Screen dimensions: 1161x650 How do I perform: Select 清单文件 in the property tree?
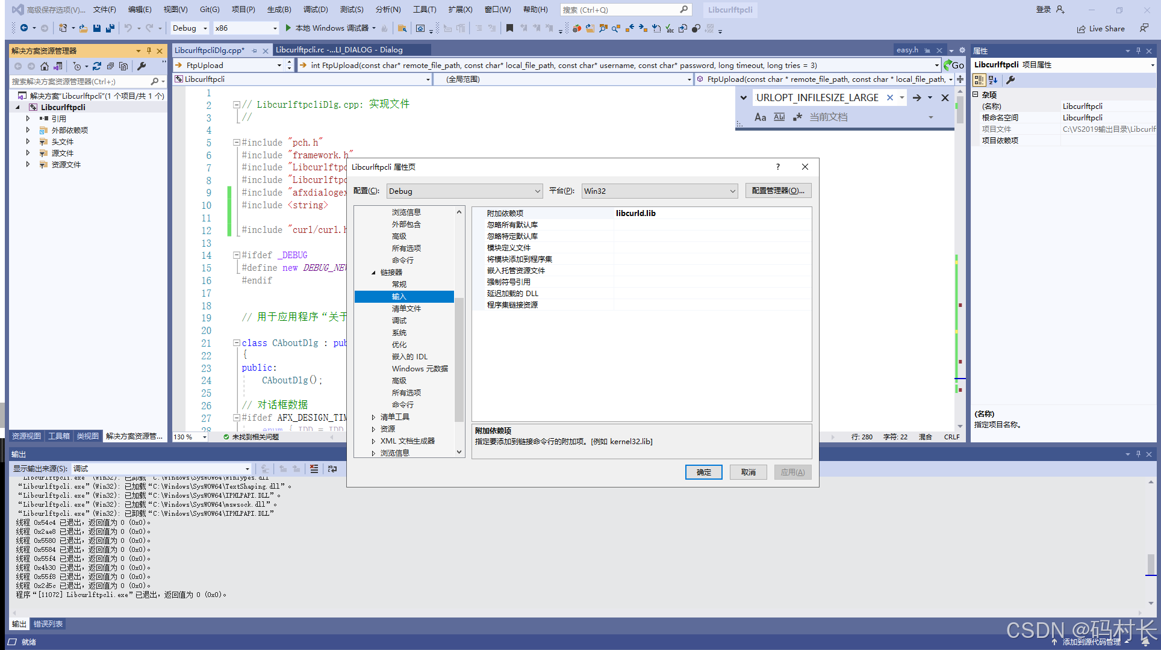tap(406, 309)
